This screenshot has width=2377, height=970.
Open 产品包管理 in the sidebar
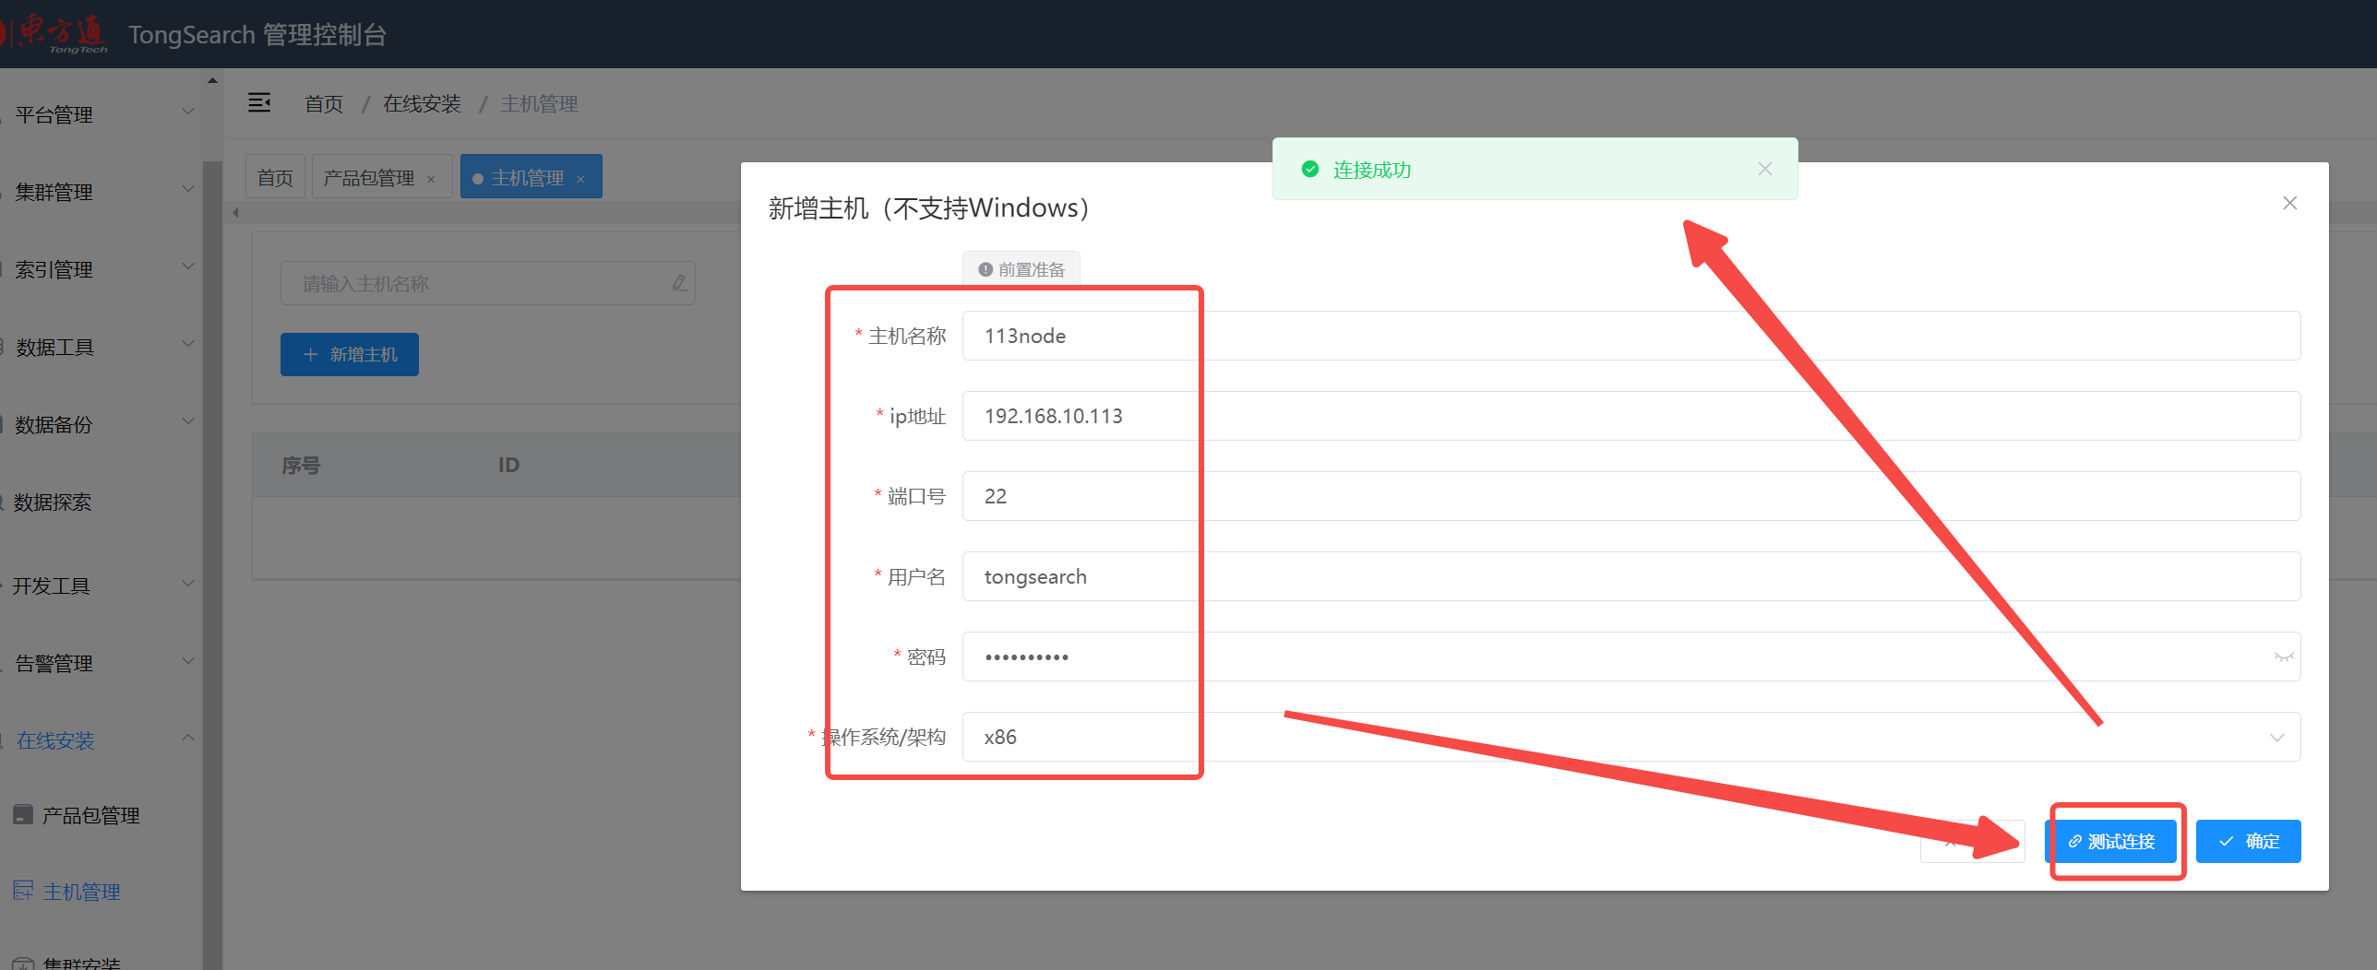pos(90,815)
